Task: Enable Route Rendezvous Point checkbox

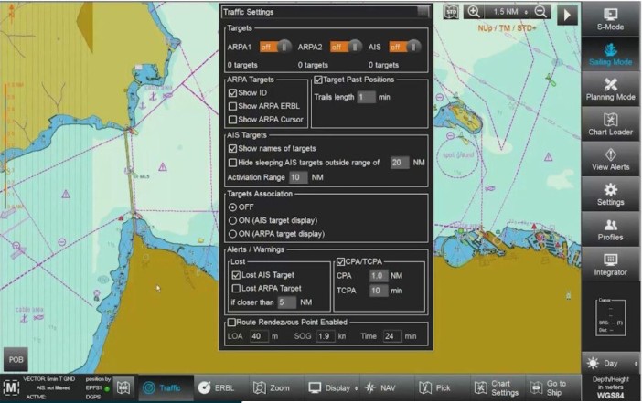Action: click(x=231, y=323)
